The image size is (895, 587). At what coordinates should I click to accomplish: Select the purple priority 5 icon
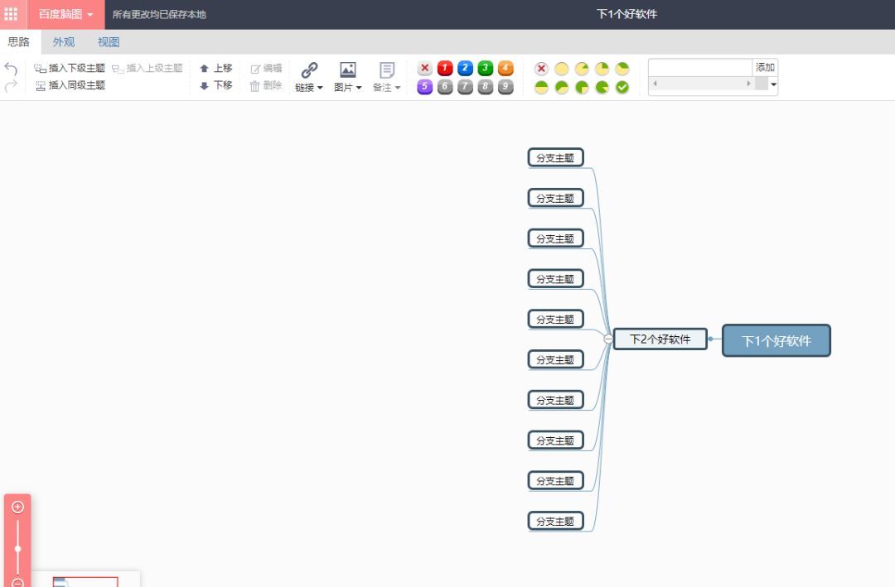click(424, 87)
